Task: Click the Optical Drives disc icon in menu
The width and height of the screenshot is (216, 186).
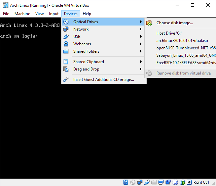Action: [x=66, y=22]
